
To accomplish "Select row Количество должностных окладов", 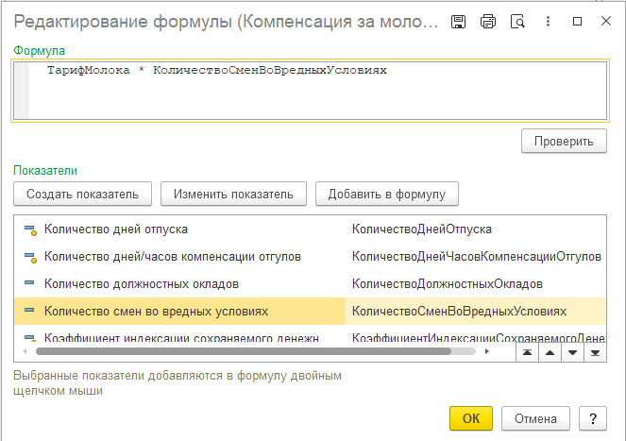I will [x=310, y=284].
